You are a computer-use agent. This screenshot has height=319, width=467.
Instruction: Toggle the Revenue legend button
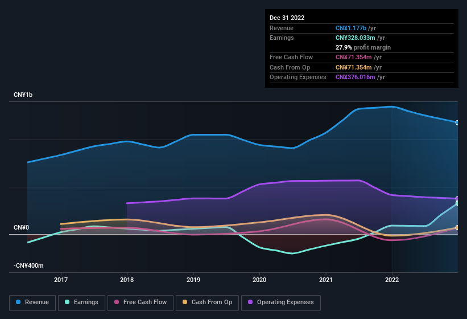[32, 302]
